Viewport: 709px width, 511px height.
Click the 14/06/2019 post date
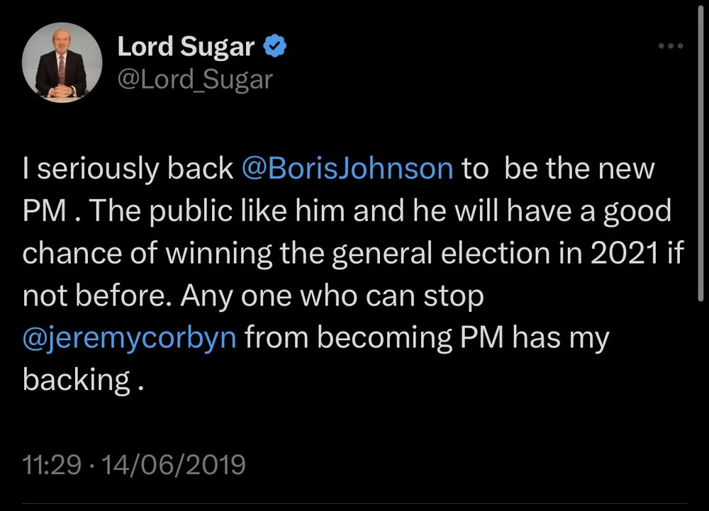coord(174,466)
